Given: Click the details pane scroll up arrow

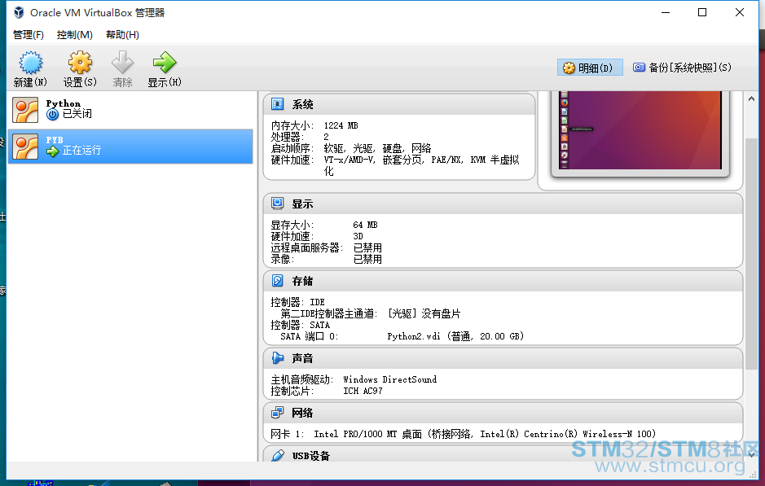Looking at the screenshot, I should [x=751, y=99].
